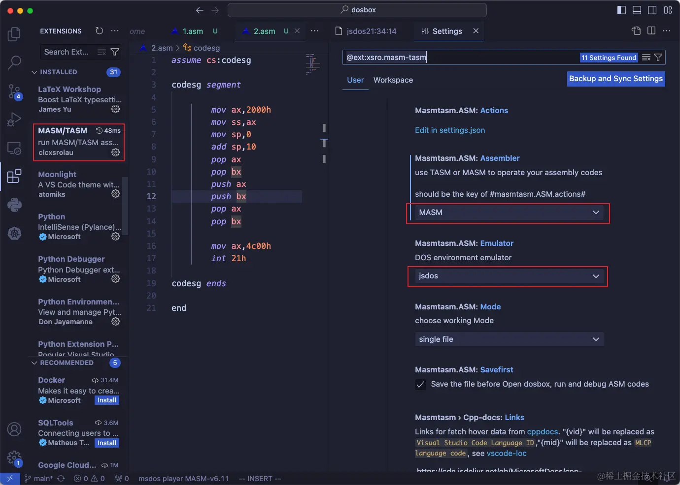Image resolution: width=680 pixels, height=485 pixels.
Task: Open the Emulator dropdown showing jsdos
Action: (508, 276)
